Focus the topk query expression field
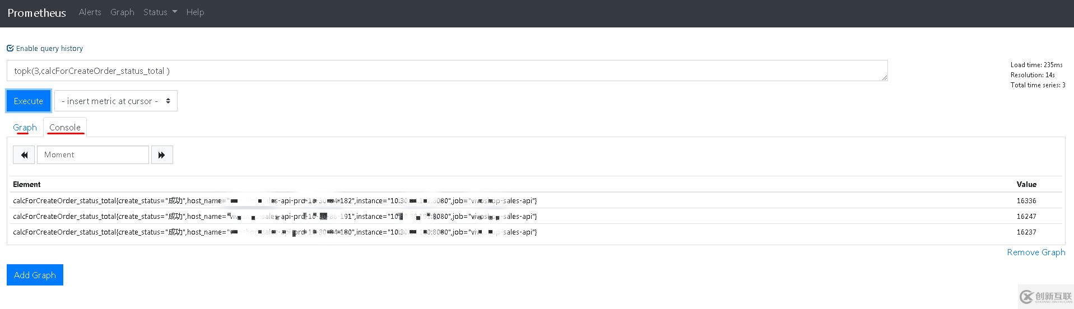1074x309 pixels. [x=447, y=71]
